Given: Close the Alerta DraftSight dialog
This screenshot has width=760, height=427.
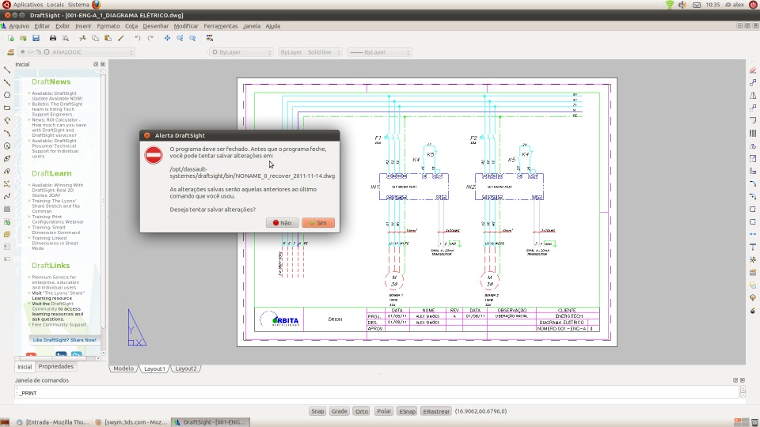Looking at the screenshot, I should [x=147, y=135].
